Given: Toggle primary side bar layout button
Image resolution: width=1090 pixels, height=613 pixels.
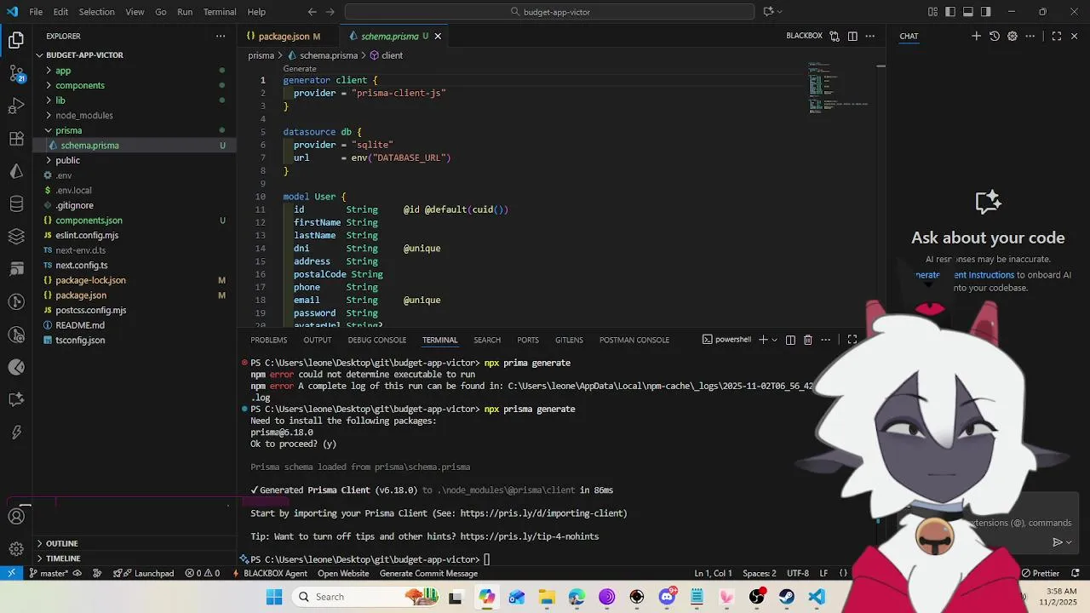Looking at the screenshot, I should click(x=950, y=12).
